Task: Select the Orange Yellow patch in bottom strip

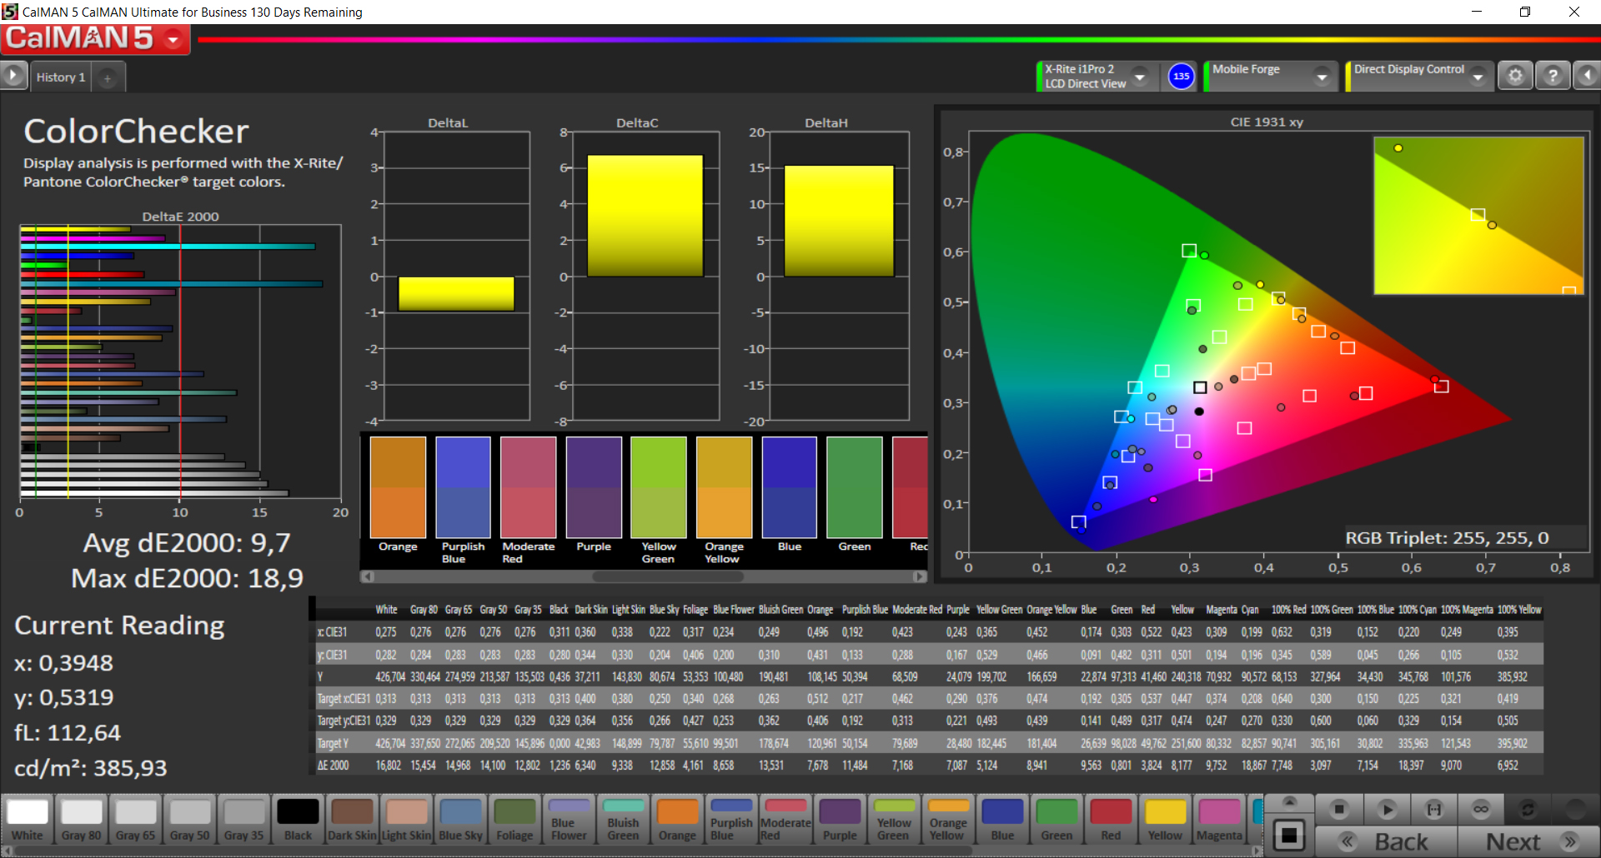Action: (948, 820)
